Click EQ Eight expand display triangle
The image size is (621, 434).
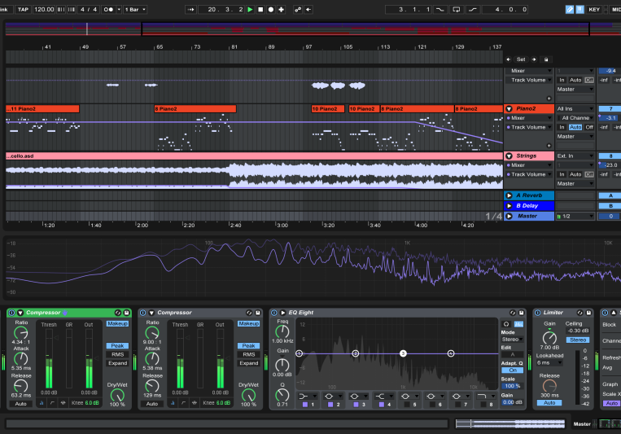pos(282,313)
